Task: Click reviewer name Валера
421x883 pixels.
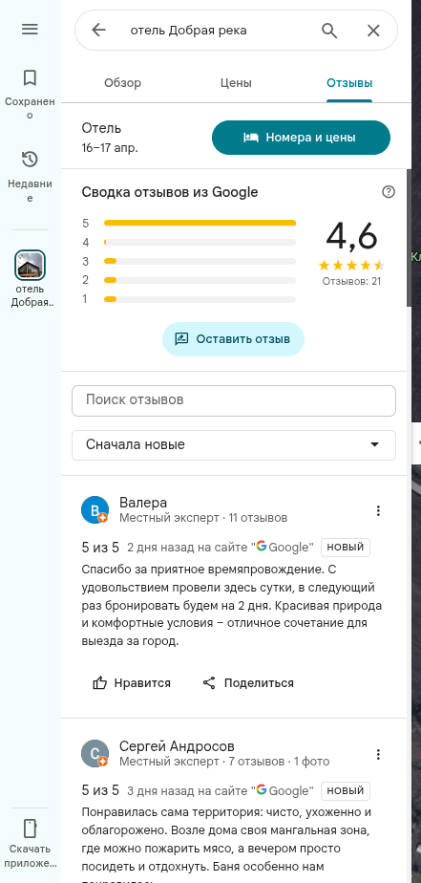Action: coord(143,503)
